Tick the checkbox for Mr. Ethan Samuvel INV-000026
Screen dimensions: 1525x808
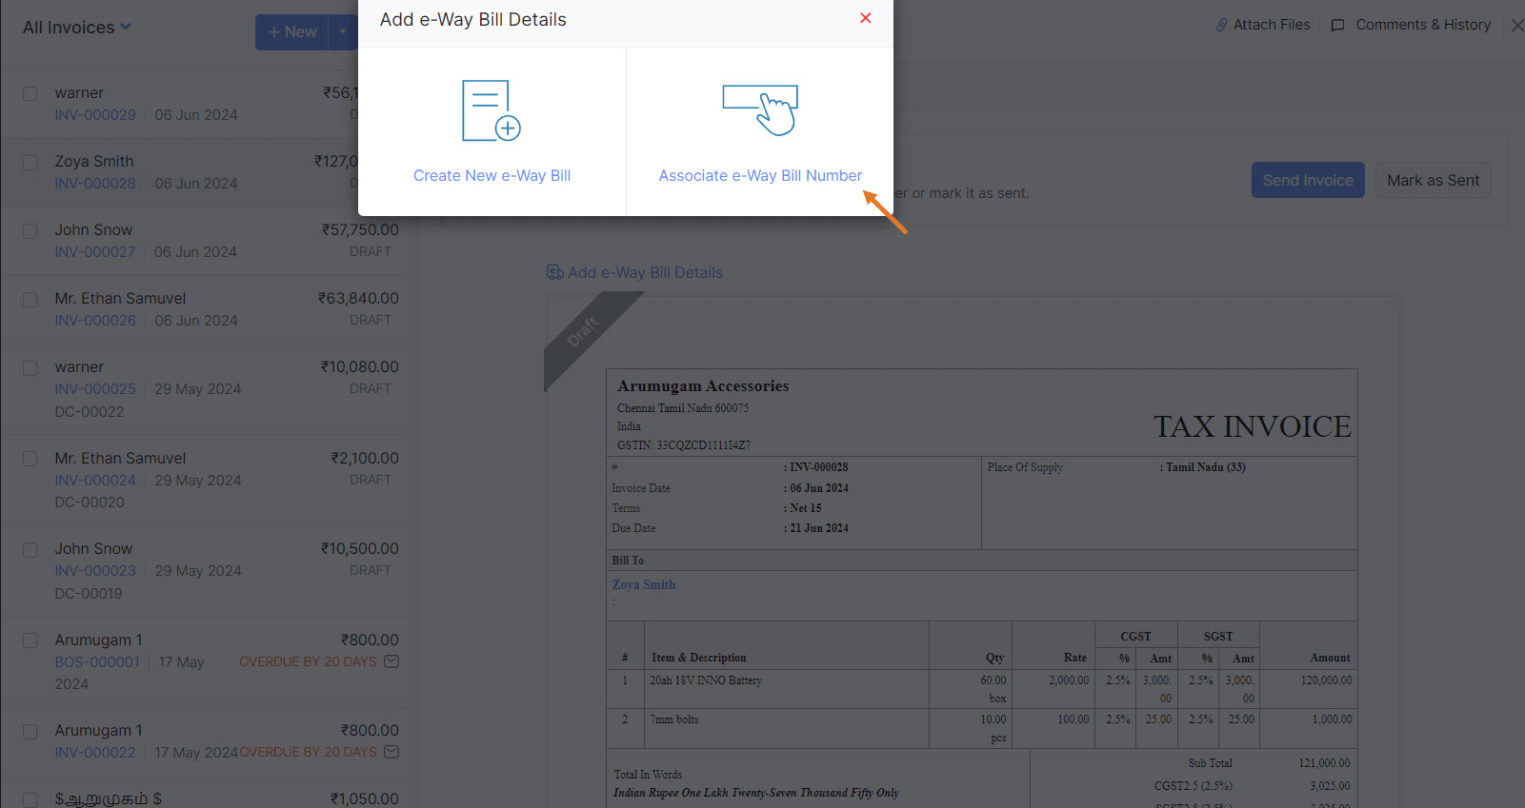30,300
